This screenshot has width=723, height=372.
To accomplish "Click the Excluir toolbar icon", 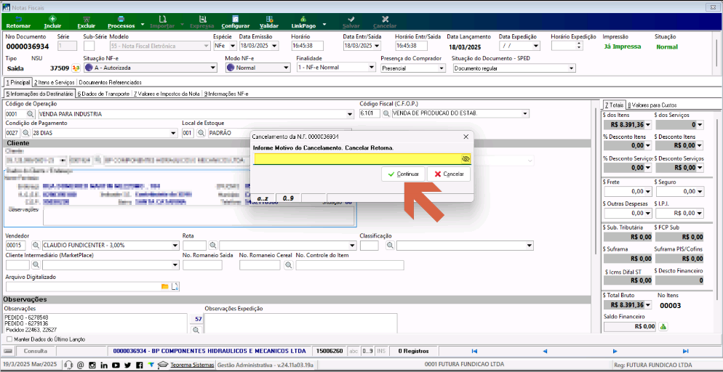I will pos(87,19).
